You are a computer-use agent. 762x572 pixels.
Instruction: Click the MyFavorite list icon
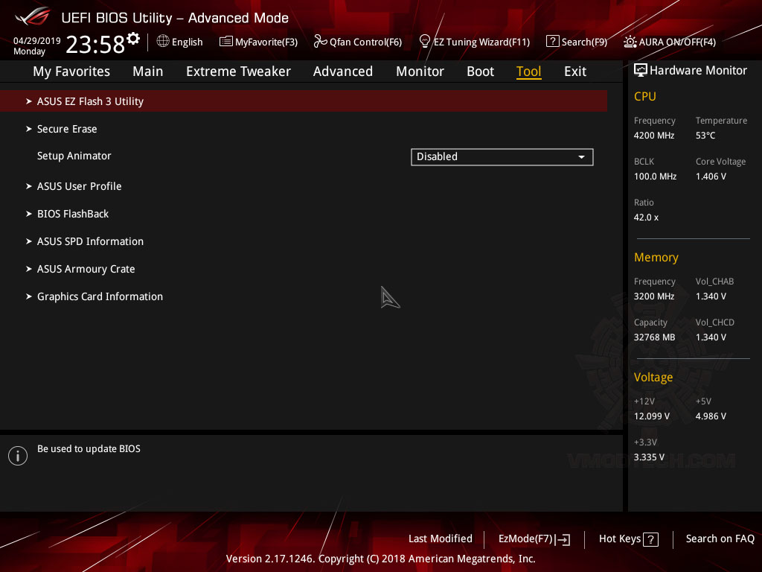coord(226,42)
